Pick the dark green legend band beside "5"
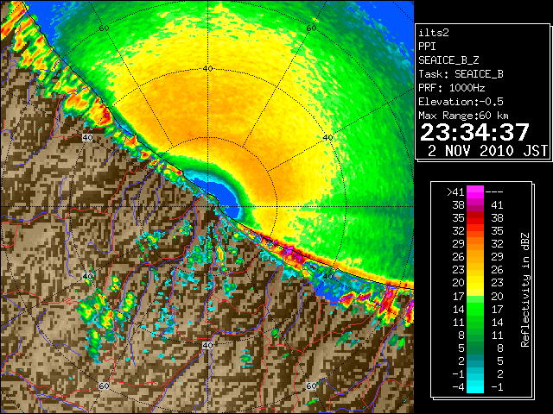Screen dimensions: 553x414 pos(475,348)
